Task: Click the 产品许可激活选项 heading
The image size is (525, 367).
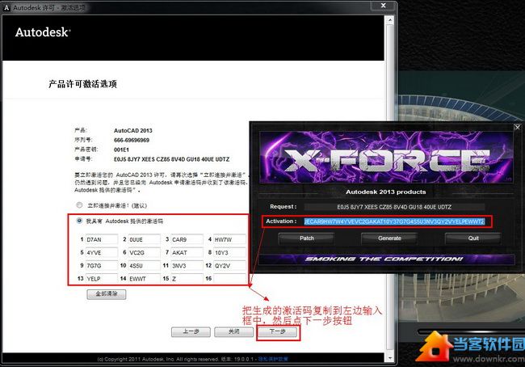Action: (x=82, y=84)
